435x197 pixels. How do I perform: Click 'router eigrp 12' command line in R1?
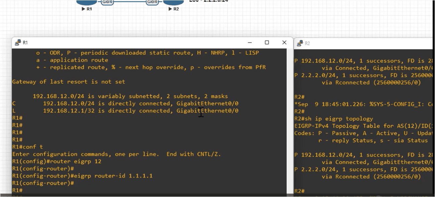56,161
